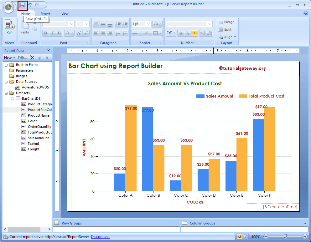Open the View ribbon tab
The image size is (311, 242).
tap(65, 13)
